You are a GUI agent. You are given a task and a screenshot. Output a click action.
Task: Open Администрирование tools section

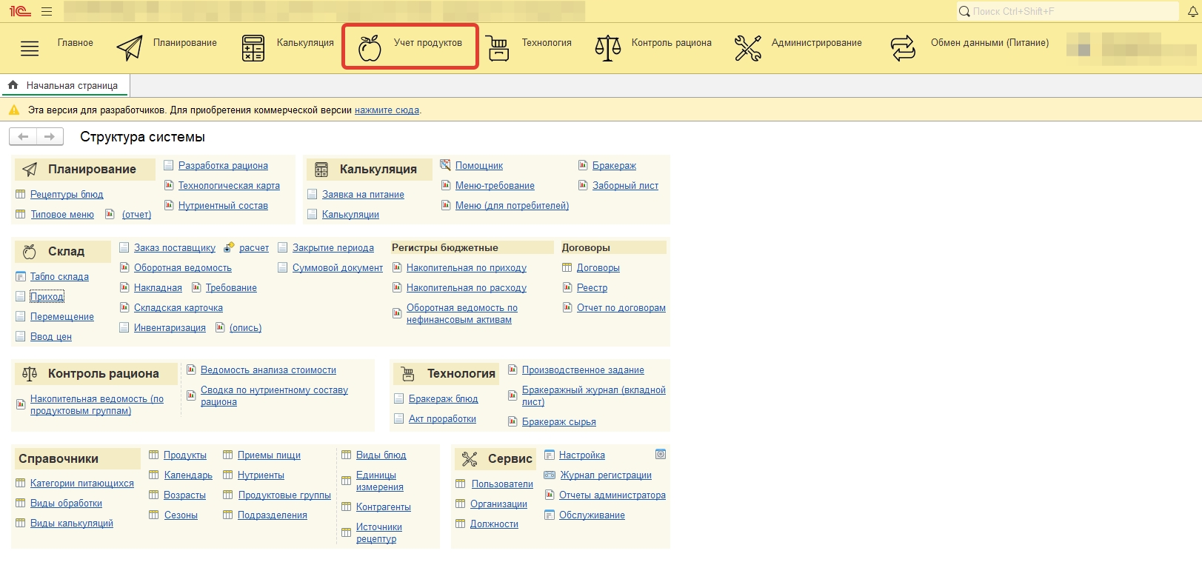coord(798,47)
